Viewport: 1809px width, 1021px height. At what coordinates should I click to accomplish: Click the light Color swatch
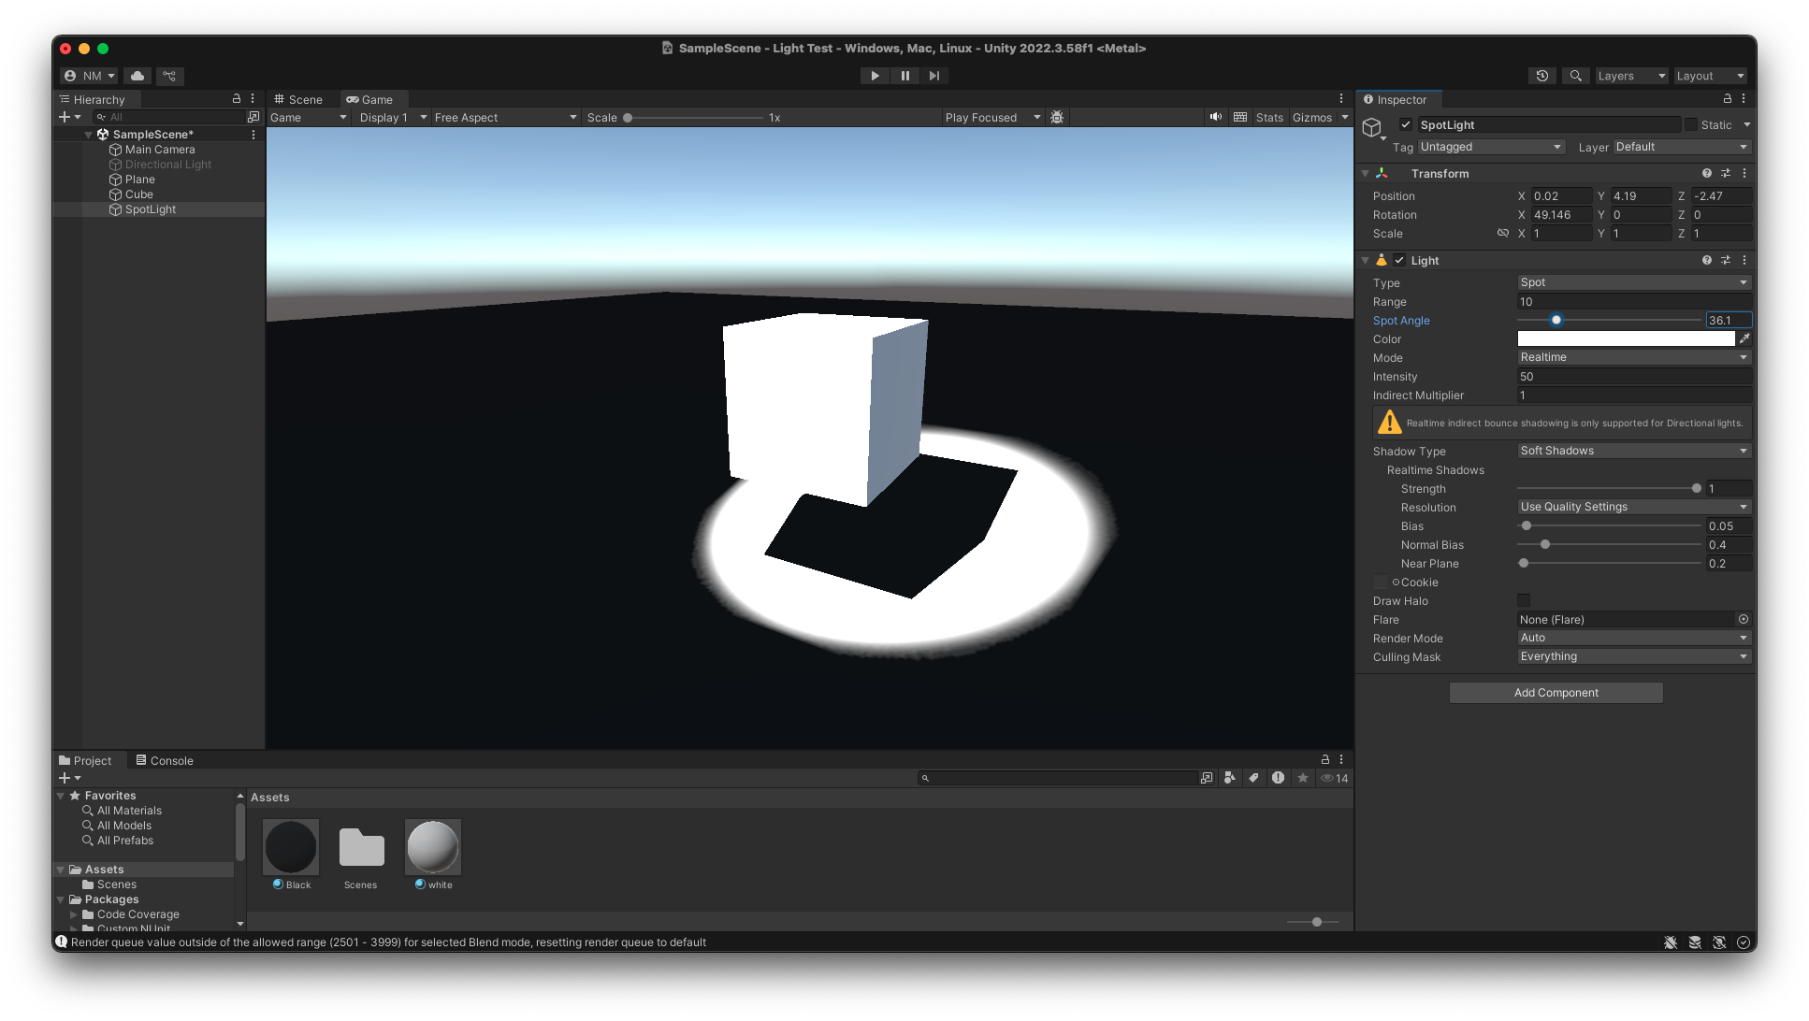[1626, 338]
